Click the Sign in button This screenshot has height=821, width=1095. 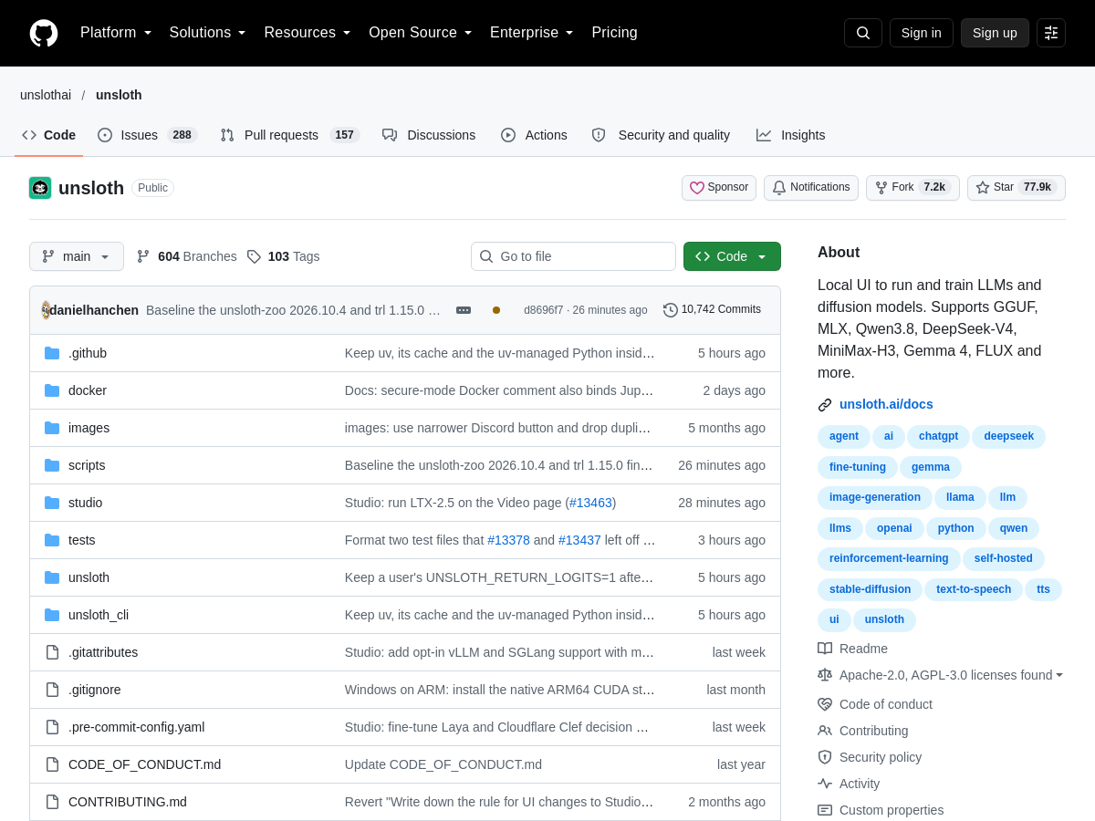coord(922,33)
